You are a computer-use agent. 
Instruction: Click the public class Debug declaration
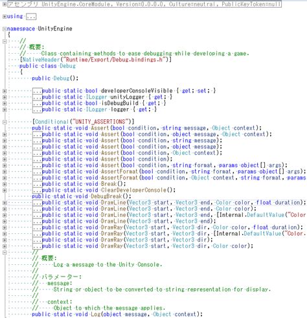[x=47, y=66]
